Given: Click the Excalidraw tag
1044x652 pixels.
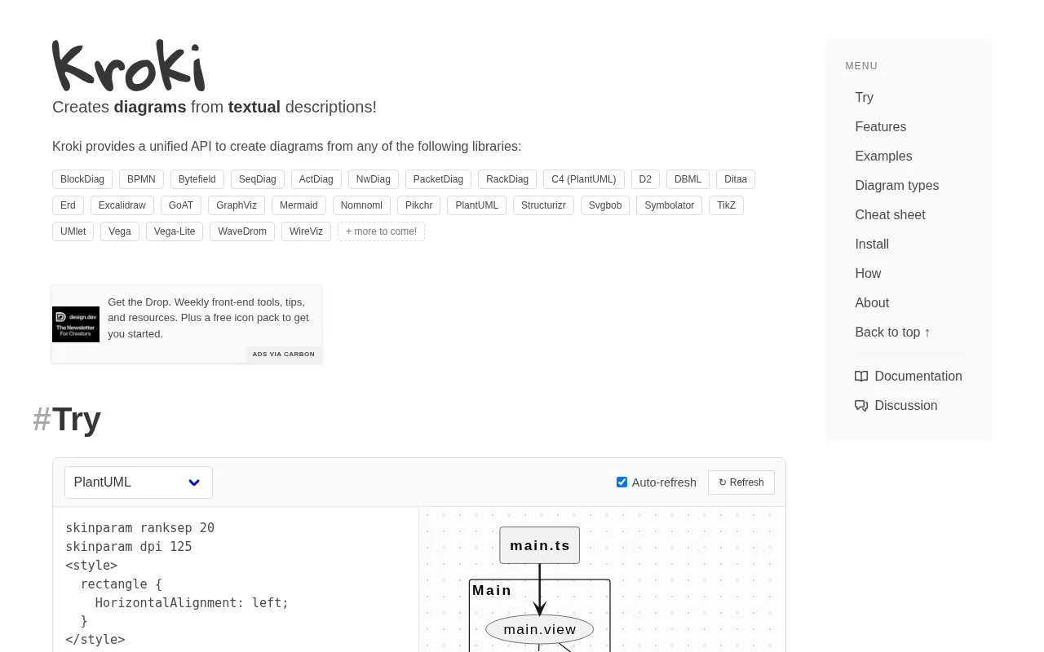Looking at the screenshot, I should coord(122,205).
